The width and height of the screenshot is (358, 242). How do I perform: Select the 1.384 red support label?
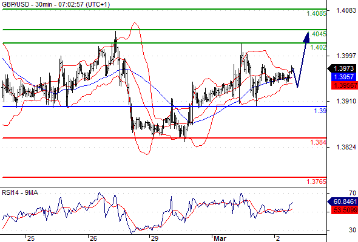(x=319, y=142)
